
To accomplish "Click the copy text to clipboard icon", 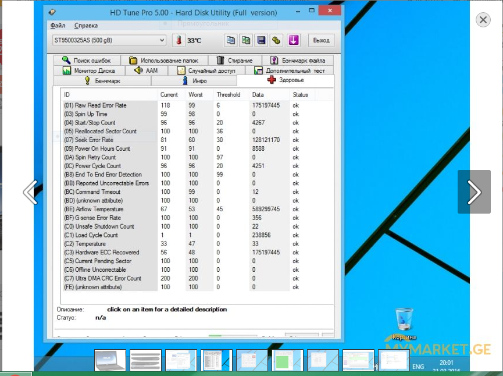I will pos(231,40).
